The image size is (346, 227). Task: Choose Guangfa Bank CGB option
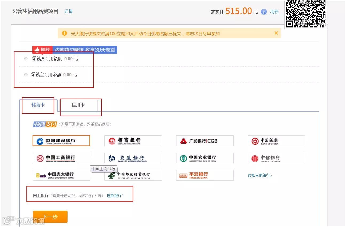205,141
